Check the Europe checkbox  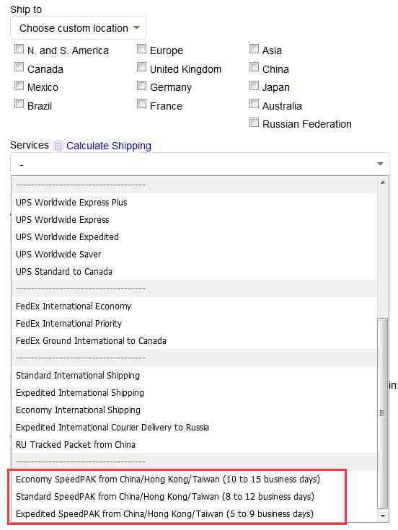point(141,49)
